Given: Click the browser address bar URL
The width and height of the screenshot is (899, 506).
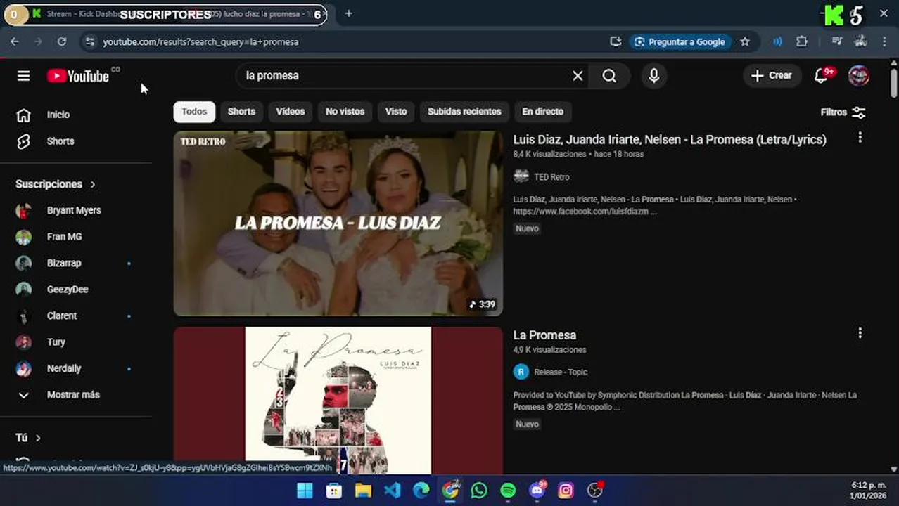Looking at the screenshot, I should click(200, 42).
